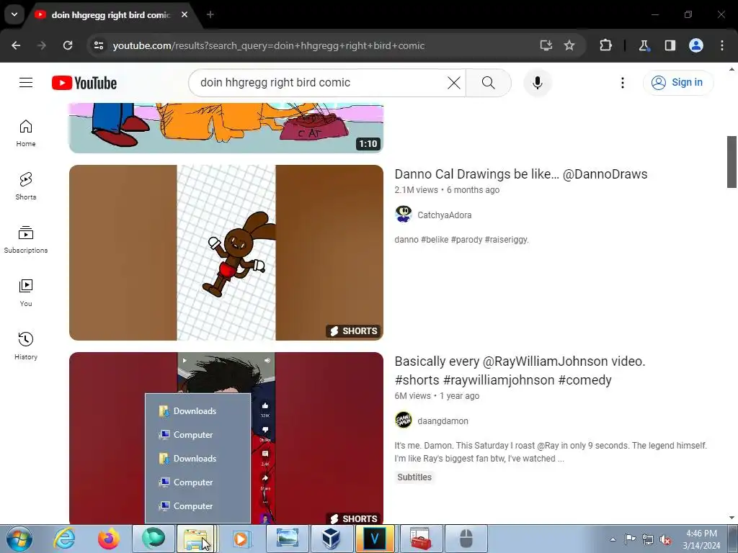Open the 1:10 cartoon thumbnail
The height and width of the screenshot is (553, 738).
226,128
